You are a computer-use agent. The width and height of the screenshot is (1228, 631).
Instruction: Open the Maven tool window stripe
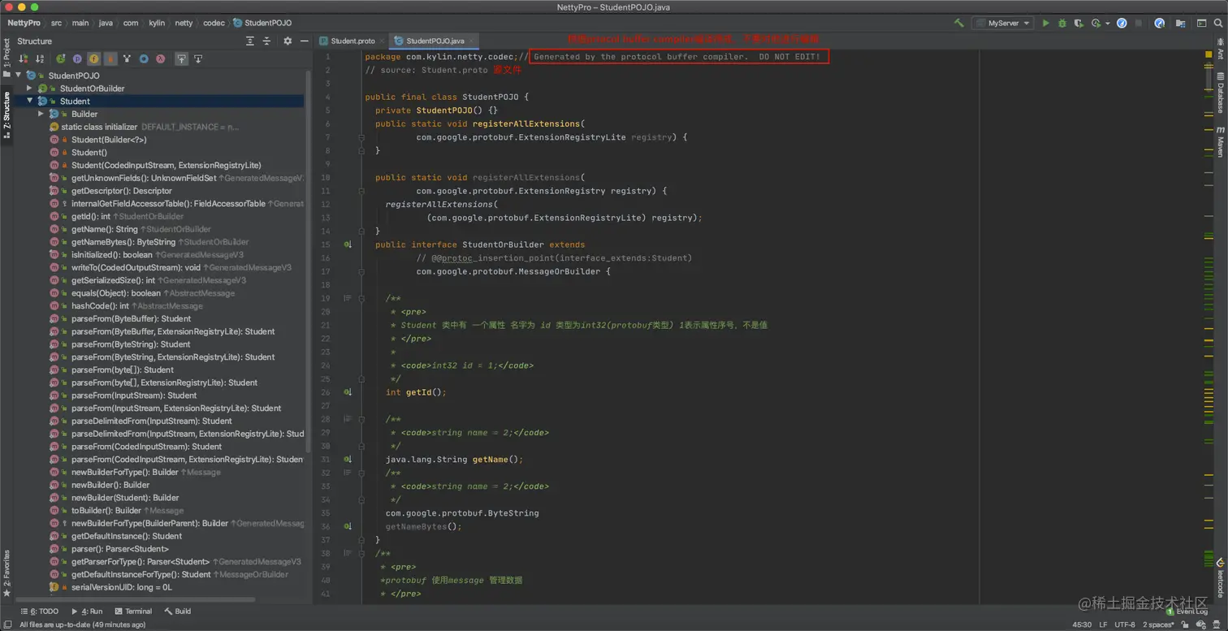point(1220,142)
